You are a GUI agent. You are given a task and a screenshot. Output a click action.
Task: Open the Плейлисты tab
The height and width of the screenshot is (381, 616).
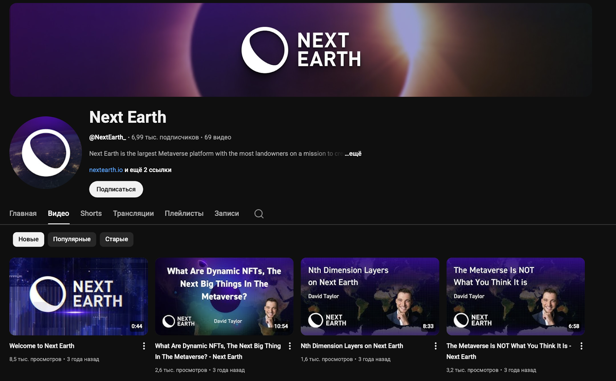tap(184, 214)
